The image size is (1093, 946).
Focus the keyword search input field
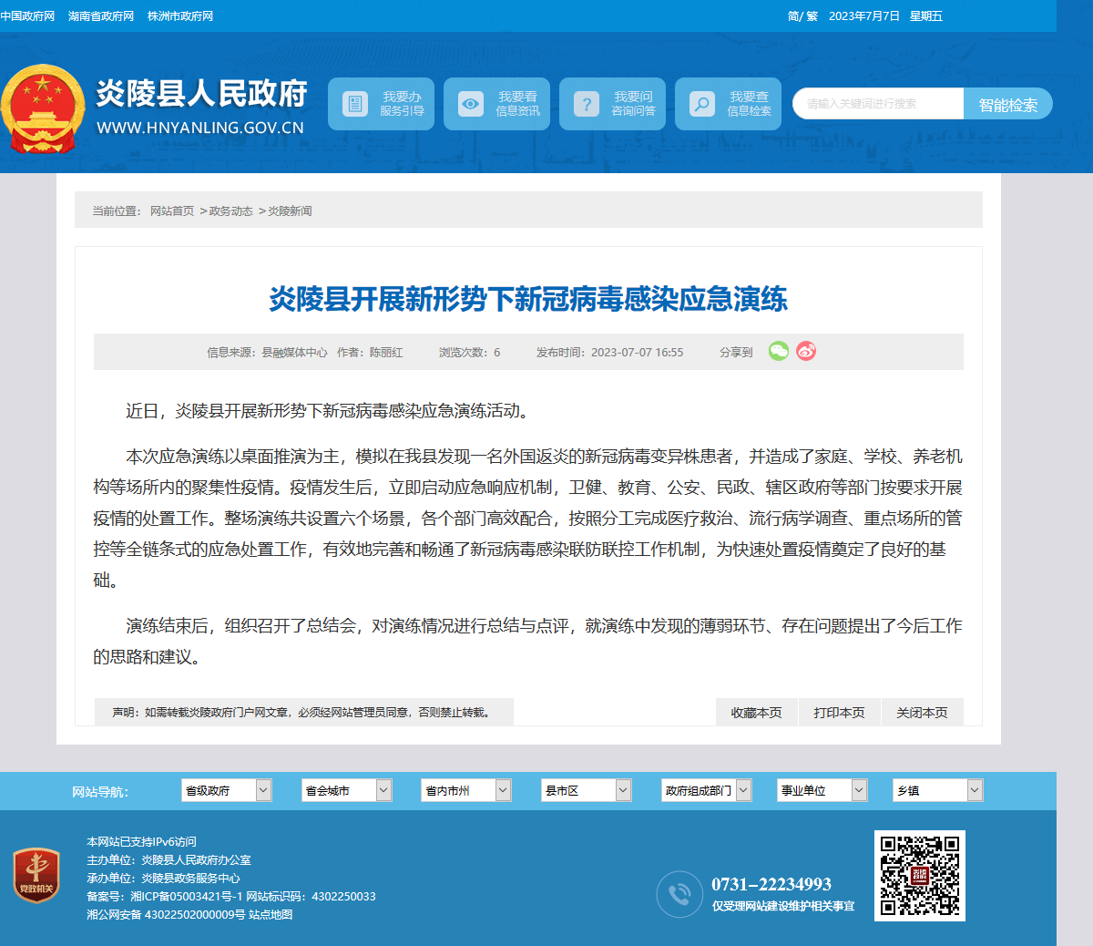878,104
